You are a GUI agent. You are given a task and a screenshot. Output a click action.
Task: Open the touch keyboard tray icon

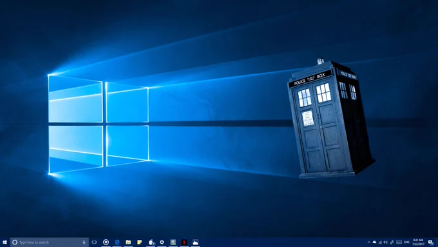pyautogui.click(x=399, y=242)
